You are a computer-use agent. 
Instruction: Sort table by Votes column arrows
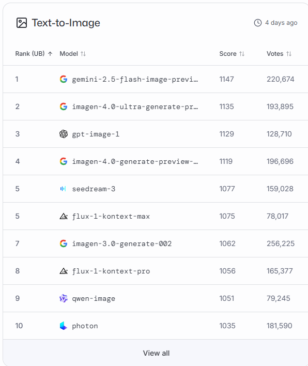pyautogui.click(x=289, y=54)
